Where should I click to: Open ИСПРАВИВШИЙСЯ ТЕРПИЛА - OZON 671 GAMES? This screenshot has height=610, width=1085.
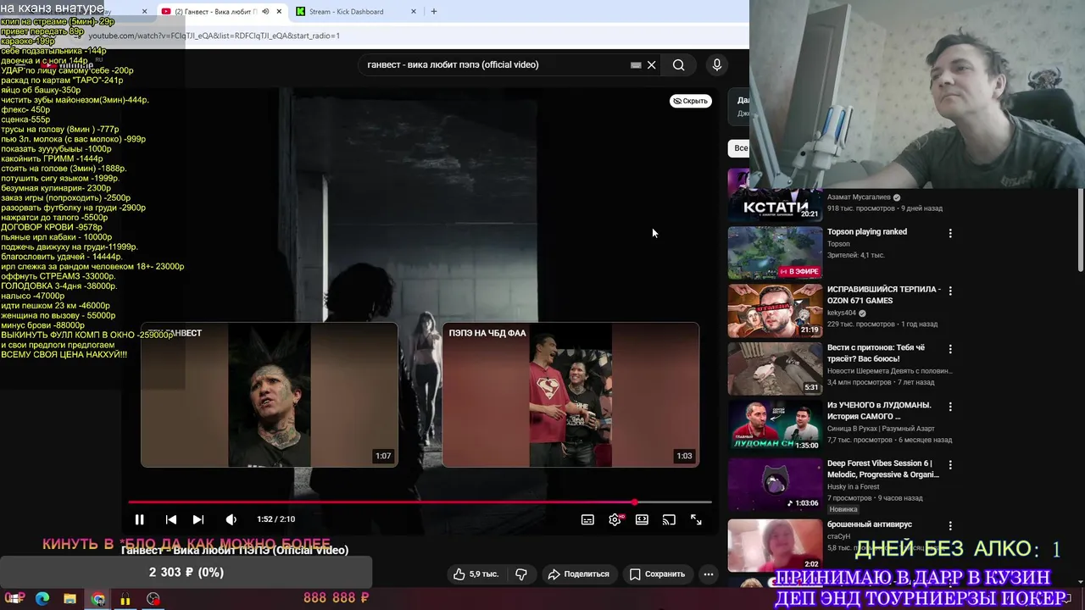(884, 295)
